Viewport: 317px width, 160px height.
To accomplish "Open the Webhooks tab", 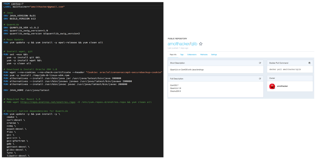I will point(204,55).
